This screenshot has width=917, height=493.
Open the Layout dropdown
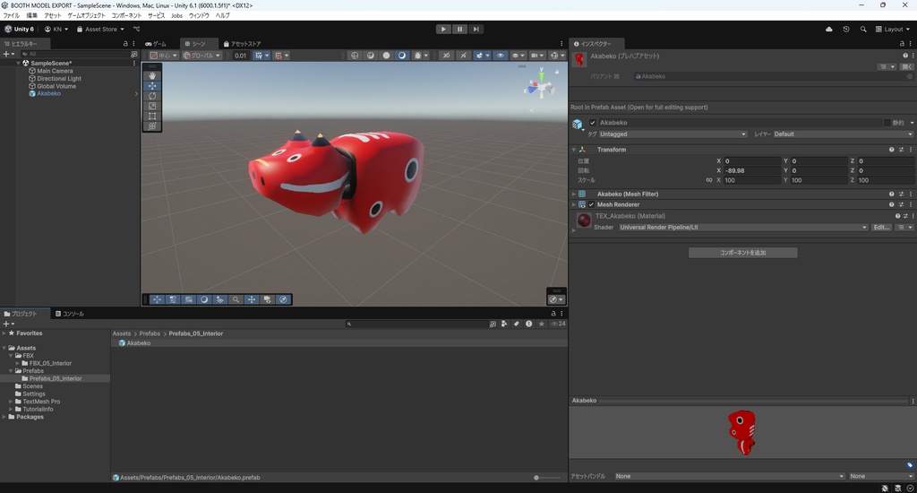click(893, 30)
